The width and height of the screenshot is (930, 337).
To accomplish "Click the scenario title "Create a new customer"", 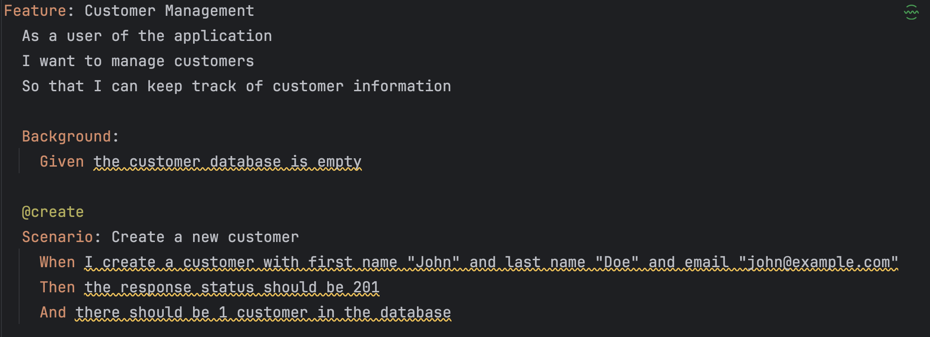I will pos(205,237).
